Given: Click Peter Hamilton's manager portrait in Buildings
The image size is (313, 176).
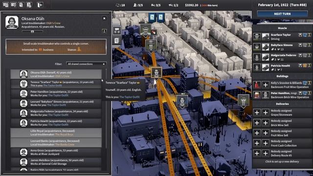Looking at the screenshot, I should coord(266,95).
